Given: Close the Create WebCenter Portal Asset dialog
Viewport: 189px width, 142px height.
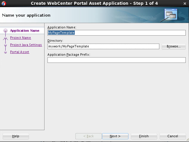Looking at the screenshot, I should (x=185, y=4).
